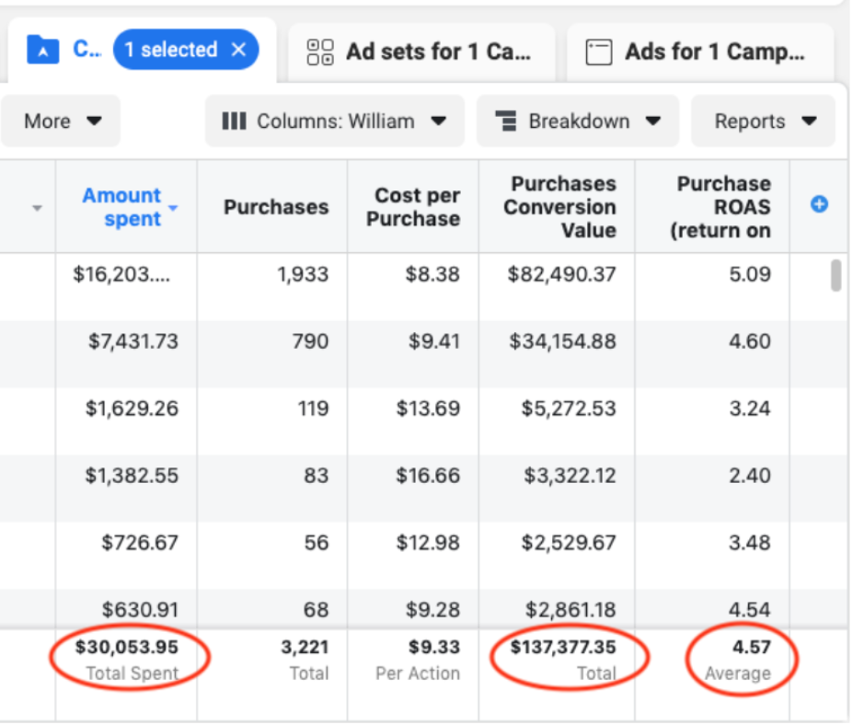Click the $30,053.95 Total Spent value
The width and height of the screenshot is (852, 725).
[126, 648]
